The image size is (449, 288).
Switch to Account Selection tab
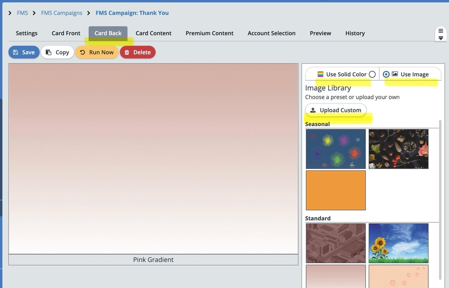click(x=272, y=33)
